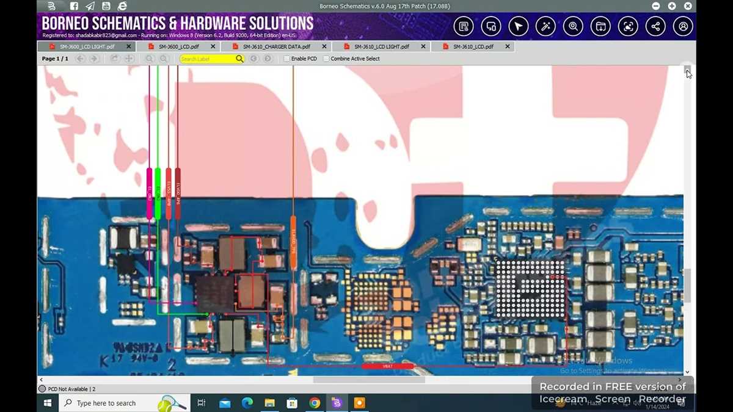Close the SM-J610_CHARGER DATA.pdf tab

click(324, 46)
